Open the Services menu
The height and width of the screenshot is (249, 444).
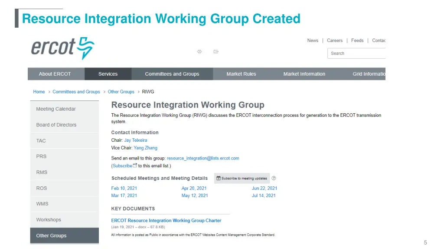click(x=108, y=74)
